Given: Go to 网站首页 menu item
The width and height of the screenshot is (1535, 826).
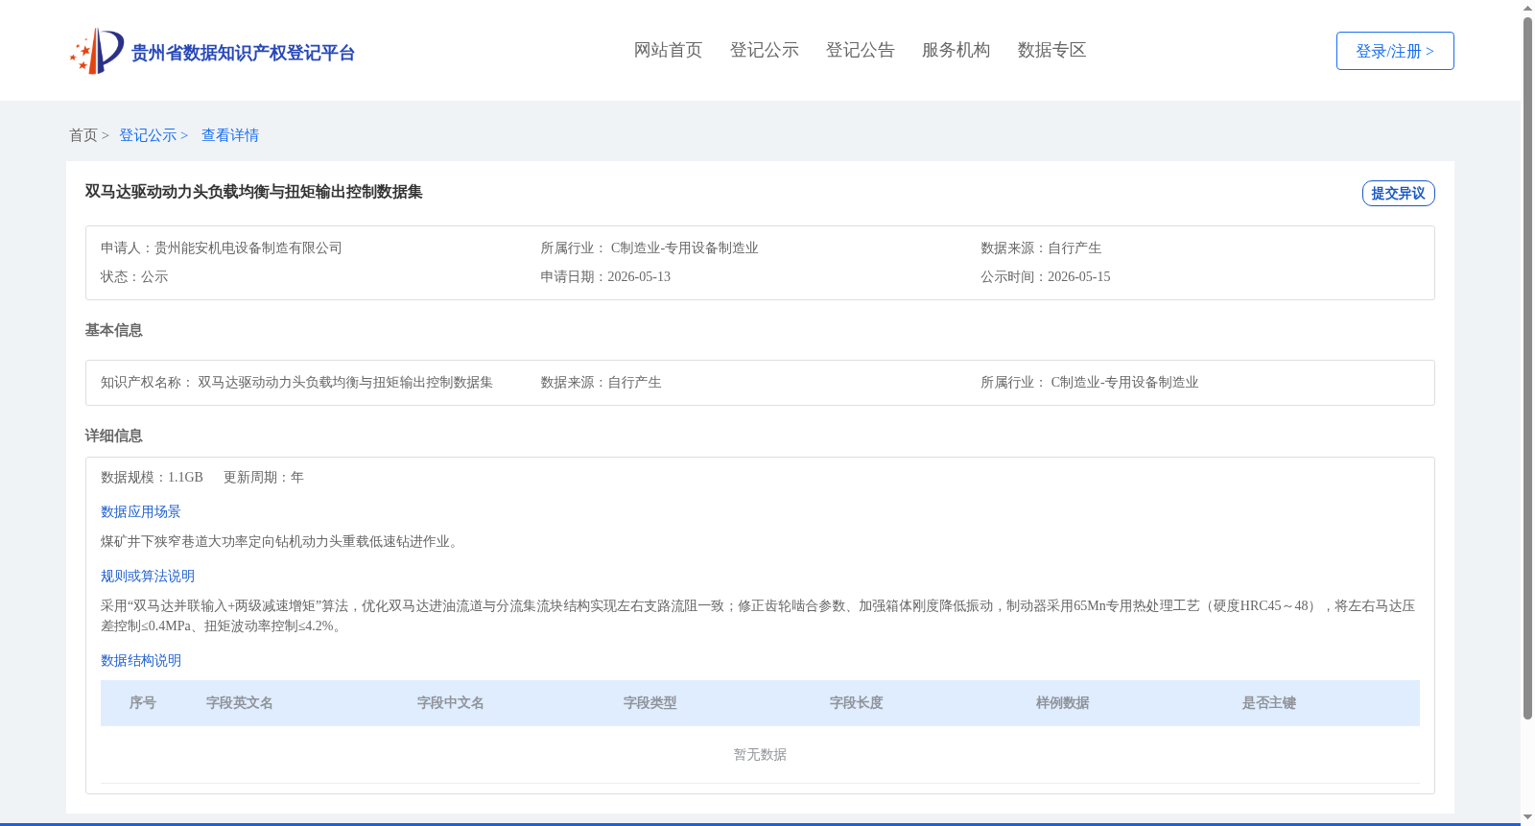Looking at the screenshot, I should 668,50.
